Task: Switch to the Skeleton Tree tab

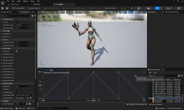Action: [x=6, y=12]
